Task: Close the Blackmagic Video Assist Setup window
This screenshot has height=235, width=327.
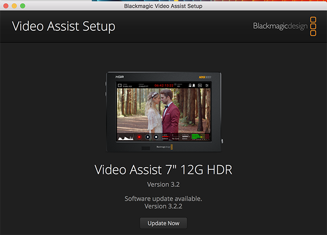Action: coord(6,6)
